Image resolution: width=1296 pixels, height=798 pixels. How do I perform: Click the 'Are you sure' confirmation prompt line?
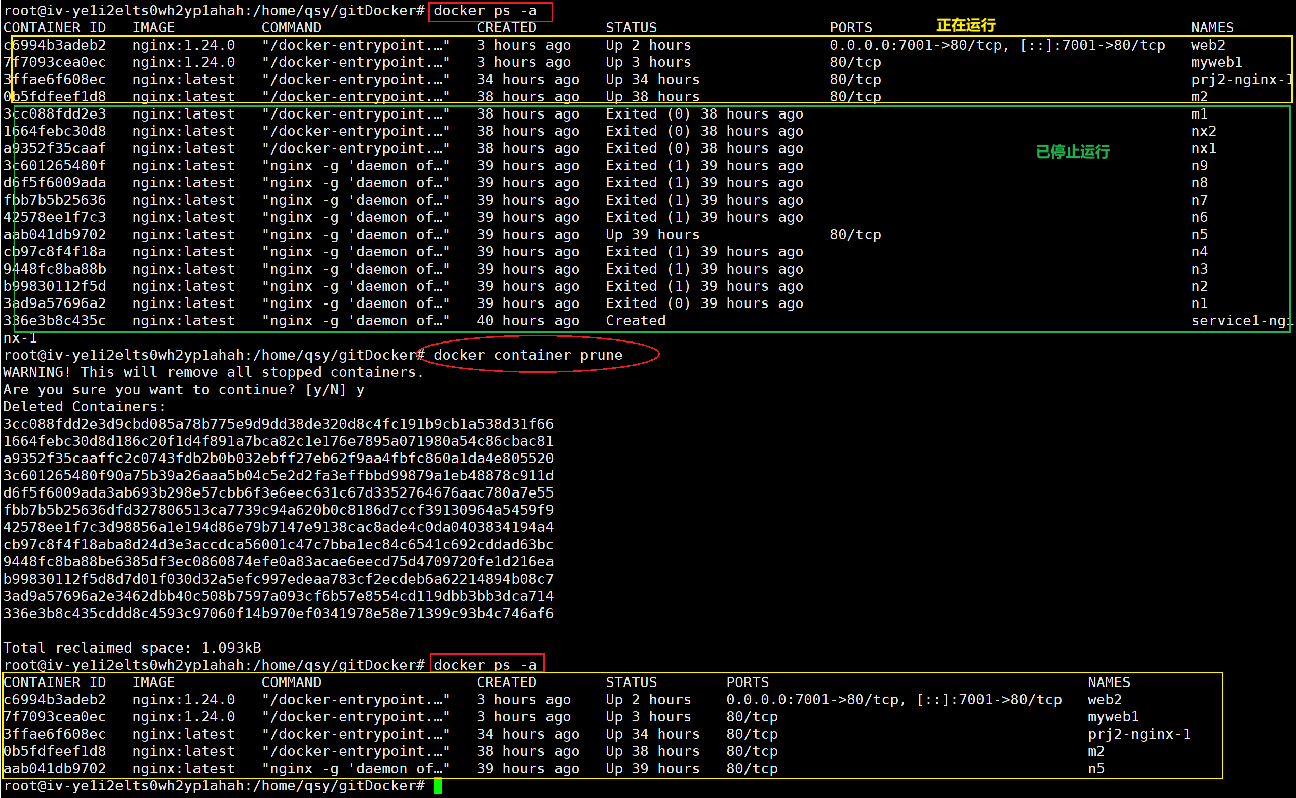point(183,390)
